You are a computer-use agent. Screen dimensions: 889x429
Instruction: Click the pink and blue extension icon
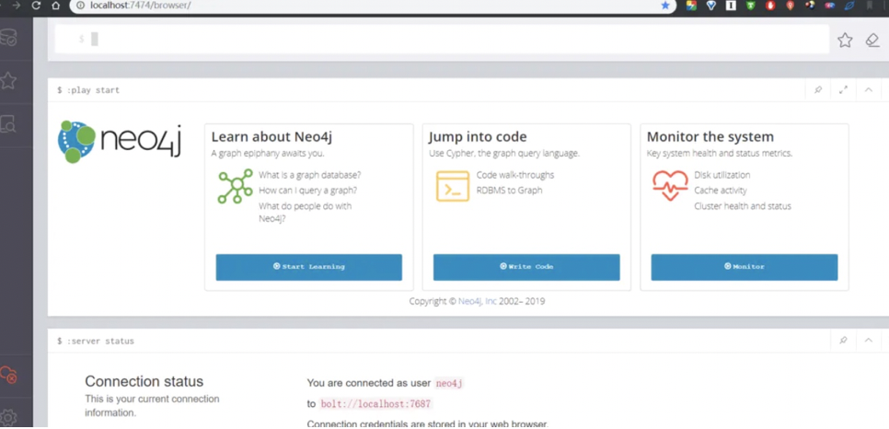[x=831, y=6]
